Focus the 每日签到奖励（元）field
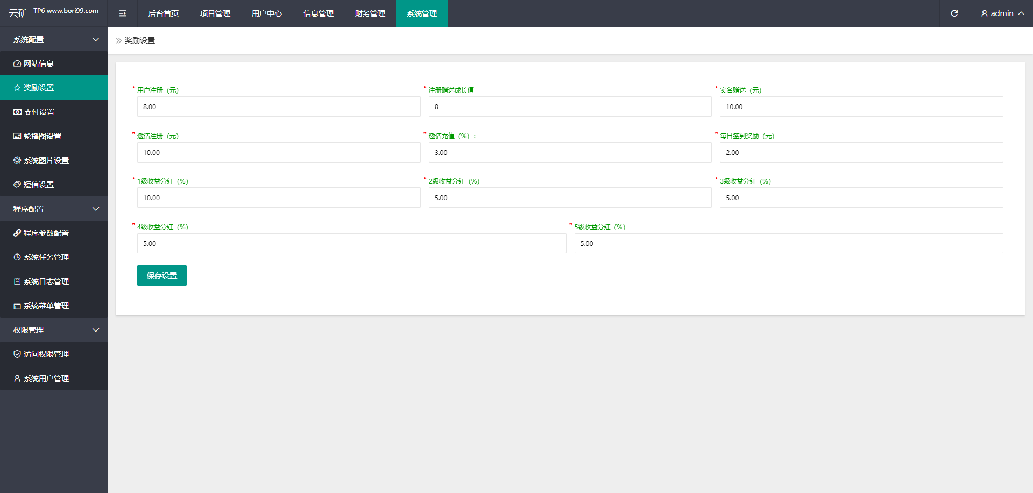 point(861,152)
